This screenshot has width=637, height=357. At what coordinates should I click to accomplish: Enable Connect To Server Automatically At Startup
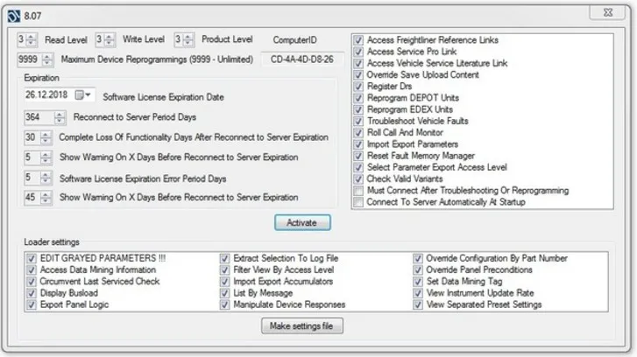click(357, 202)
